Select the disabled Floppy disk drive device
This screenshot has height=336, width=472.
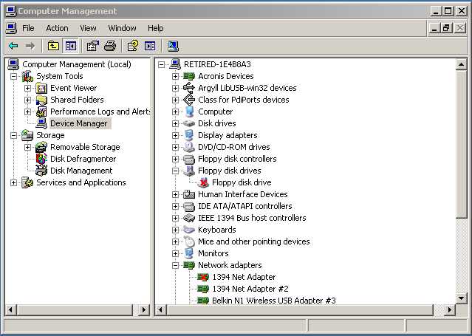pyautogui.click(x=241, y=182)
